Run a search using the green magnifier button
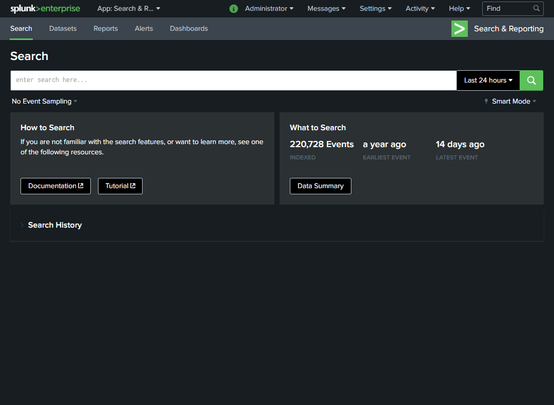The width and height of the screenshot is (554, 405). coord(531,80)
